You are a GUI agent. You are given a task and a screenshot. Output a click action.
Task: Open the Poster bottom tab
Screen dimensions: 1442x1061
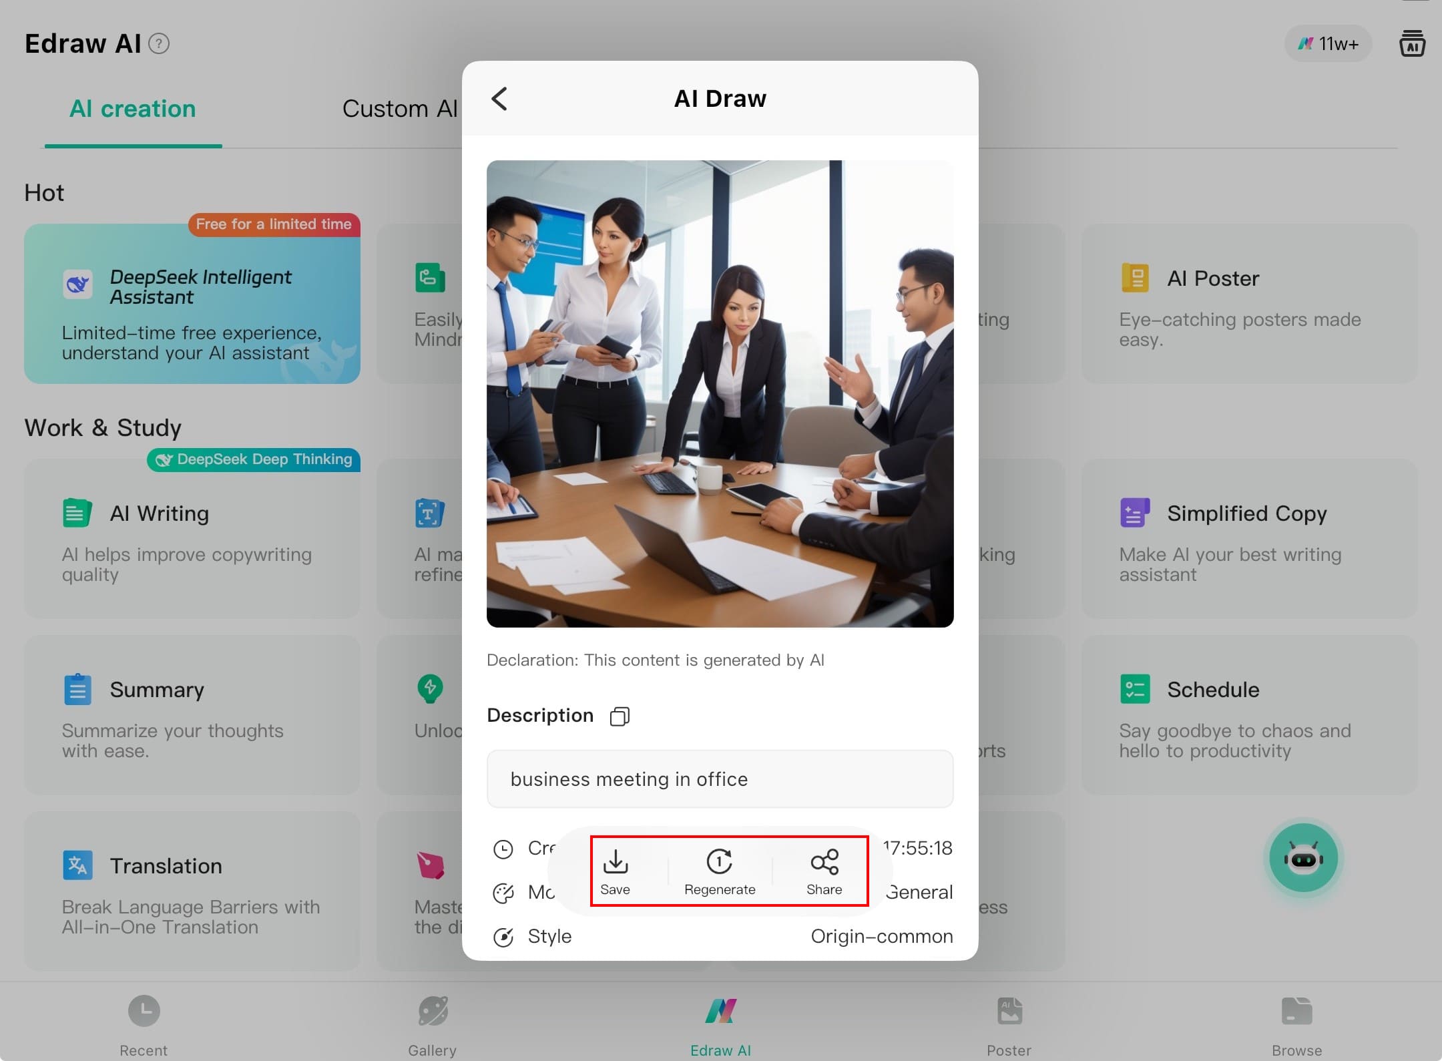[1009, 1024]
